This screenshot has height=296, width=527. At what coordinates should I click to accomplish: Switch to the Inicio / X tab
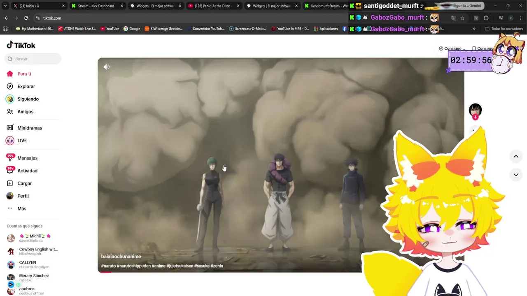(39, 6)
